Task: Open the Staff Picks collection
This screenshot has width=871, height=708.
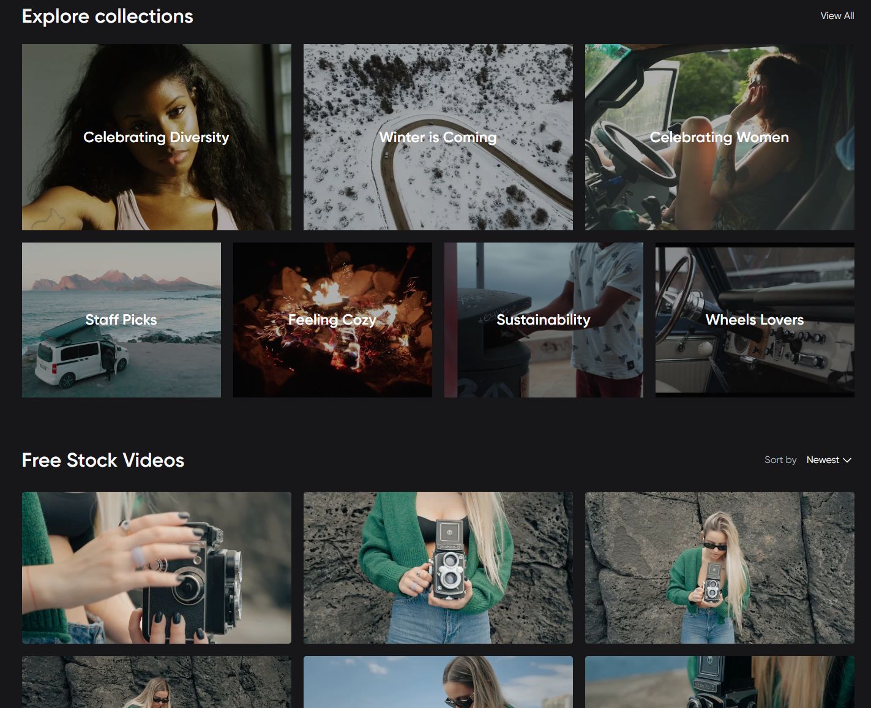Action: point(121,320)
